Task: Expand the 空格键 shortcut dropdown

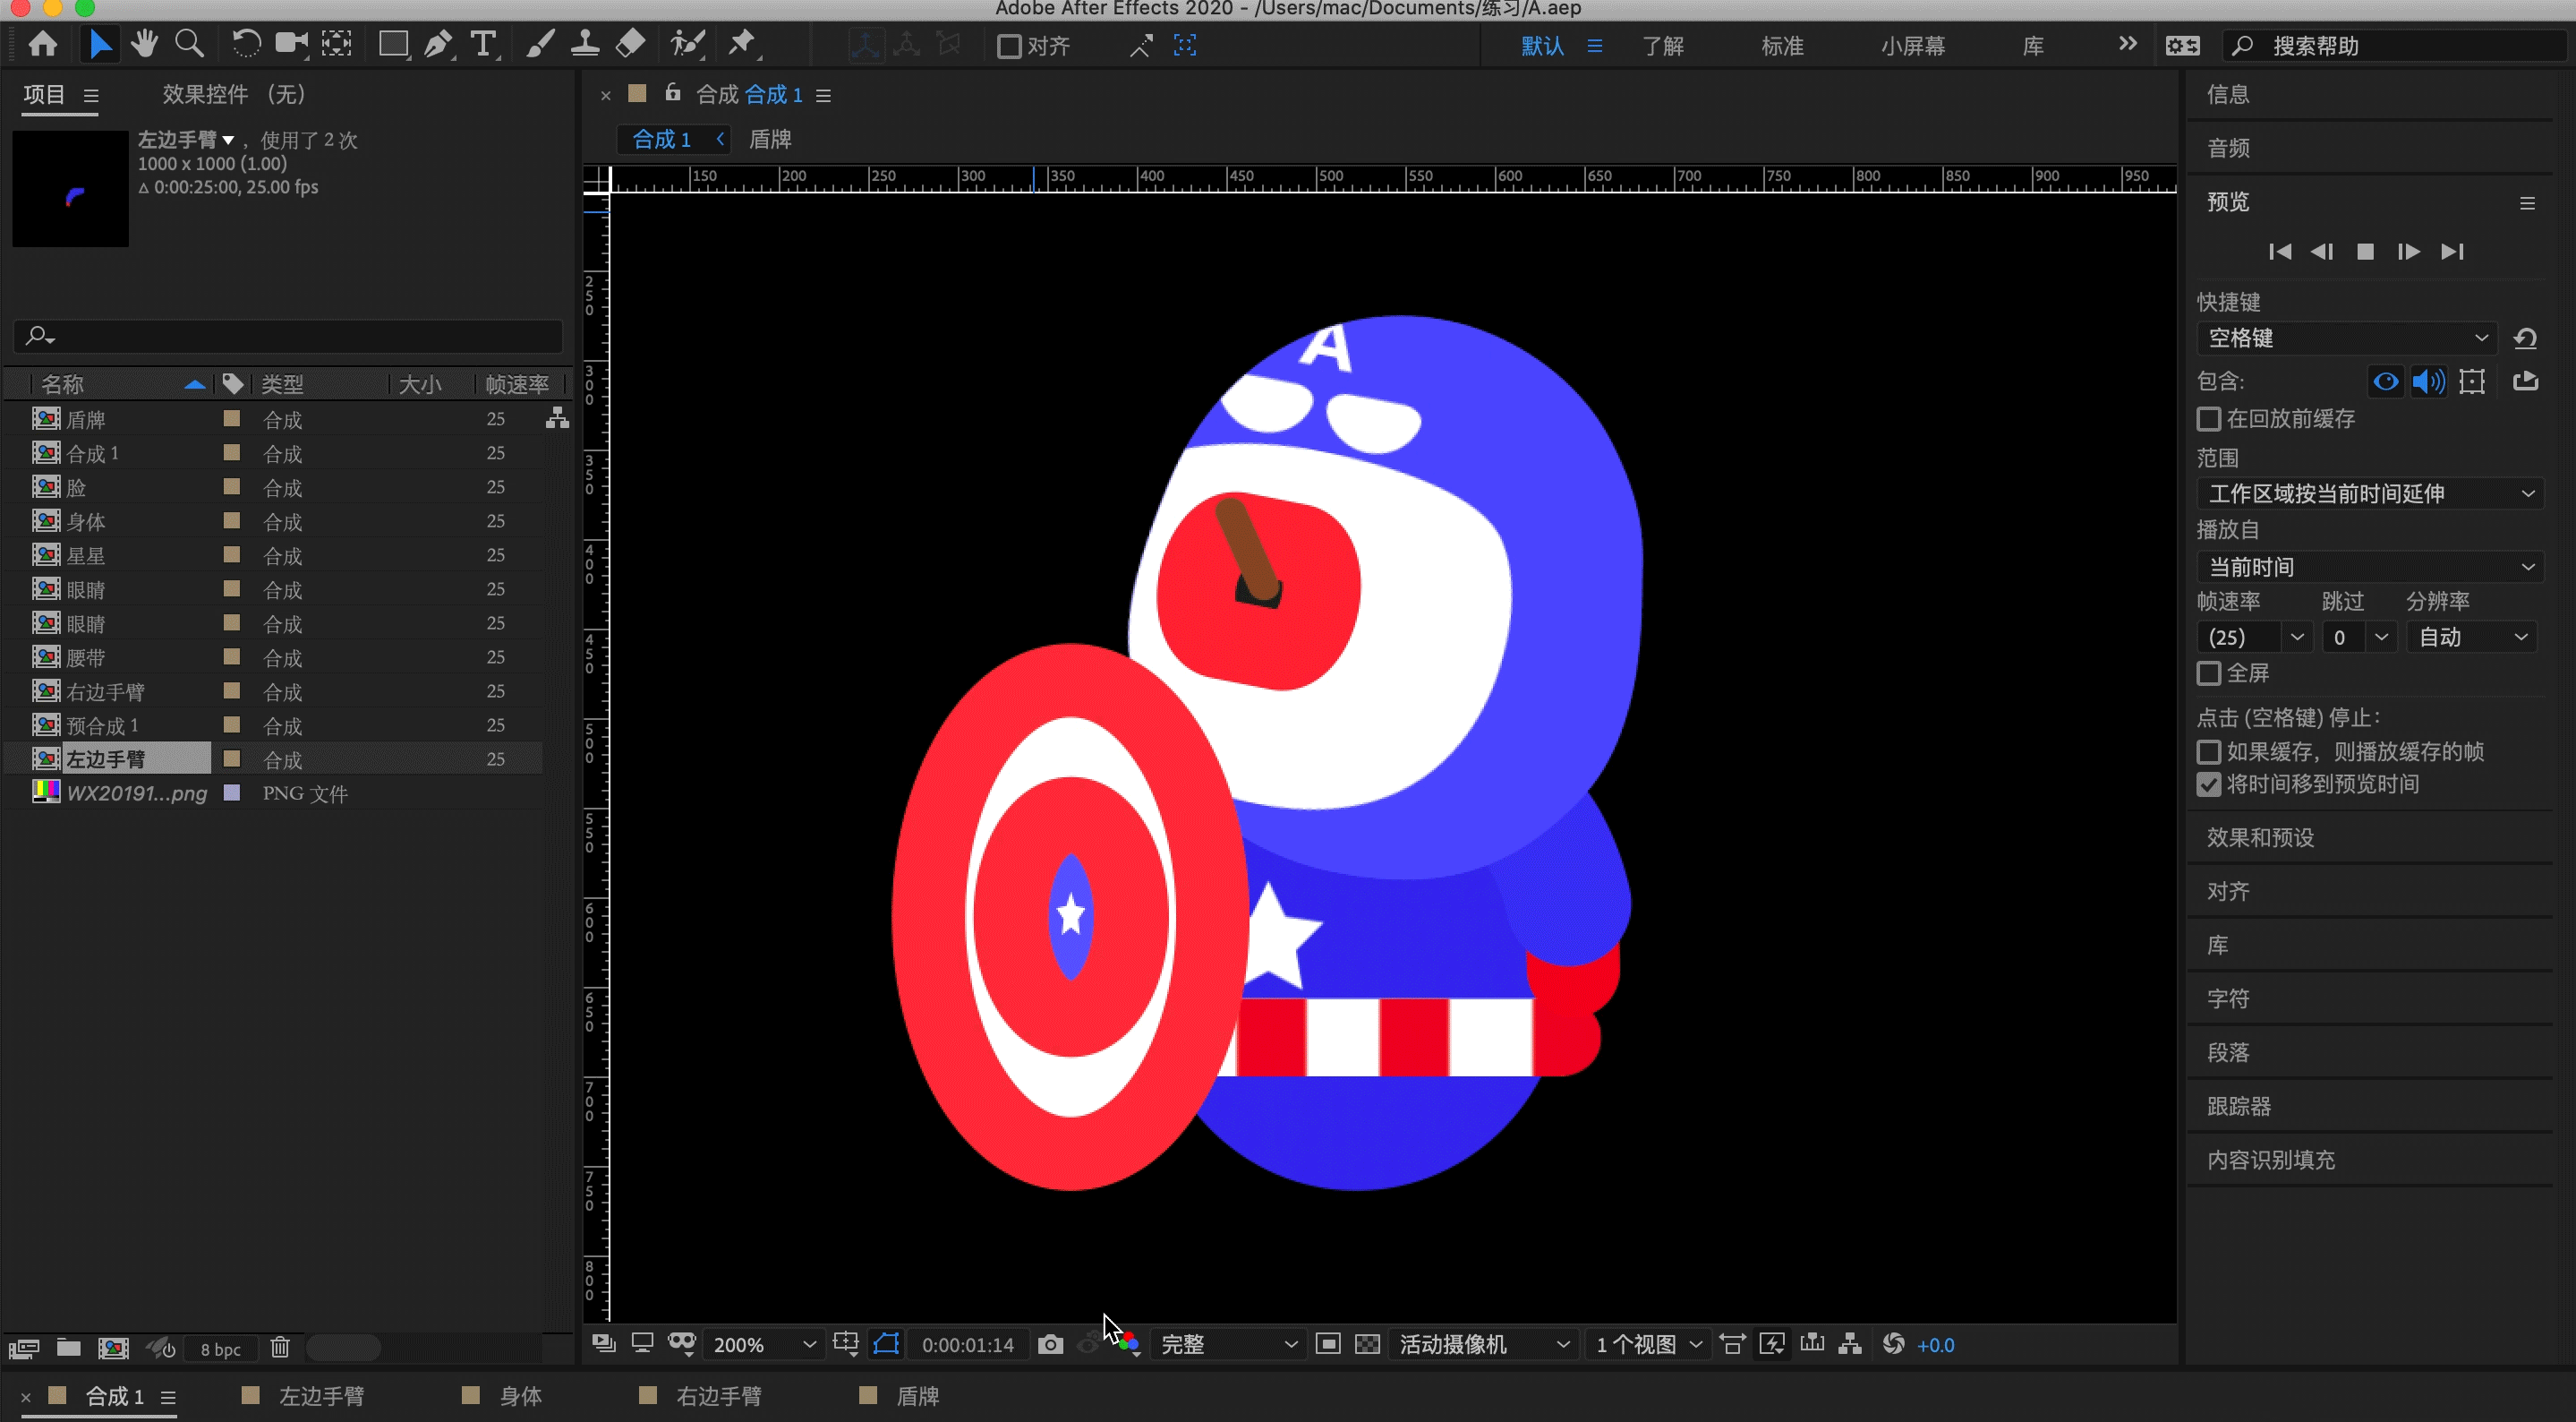Action: pos(2346,338)
